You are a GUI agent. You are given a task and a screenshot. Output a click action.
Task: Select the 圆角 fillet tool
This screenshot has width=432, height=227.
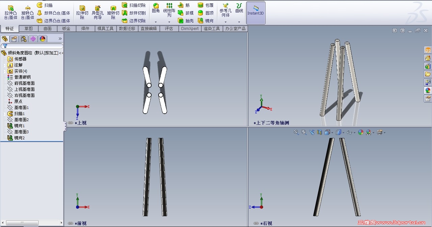pos(156,8)
